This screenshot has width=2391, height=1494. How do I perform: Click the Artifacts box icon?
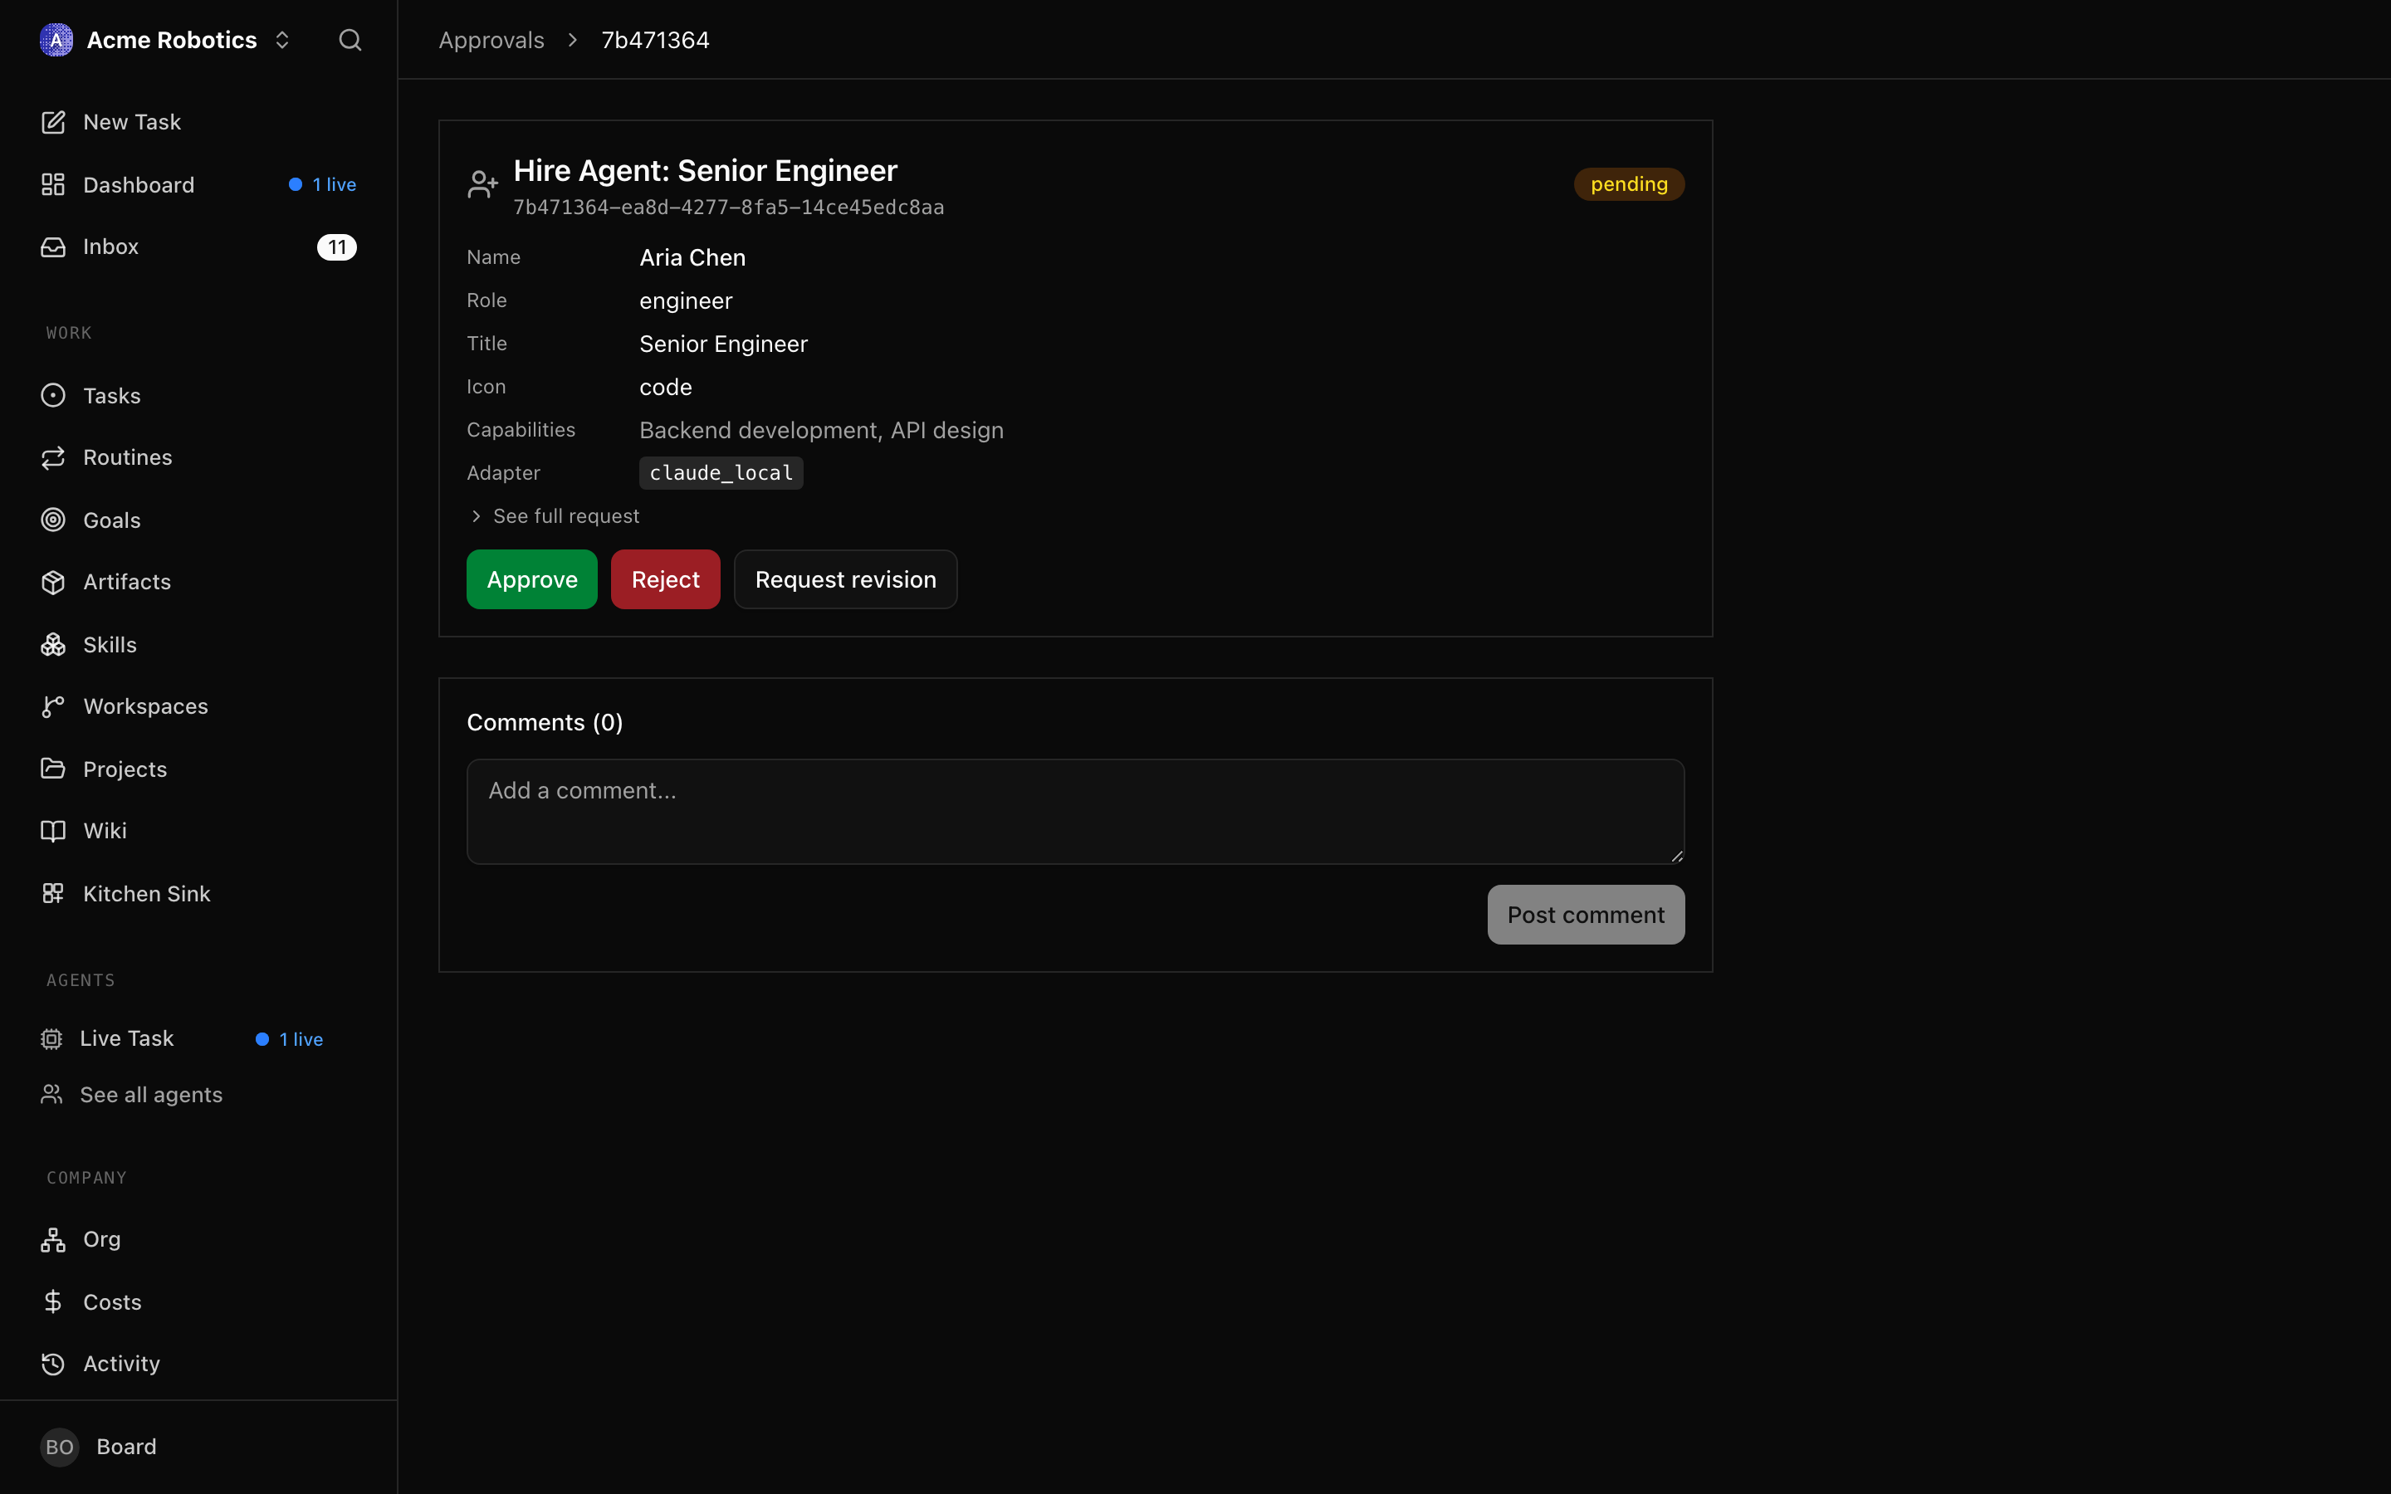[53, 582]
